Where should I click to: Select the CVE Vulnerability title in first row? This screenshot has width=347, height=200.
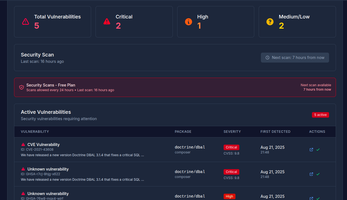coord(43,145)
